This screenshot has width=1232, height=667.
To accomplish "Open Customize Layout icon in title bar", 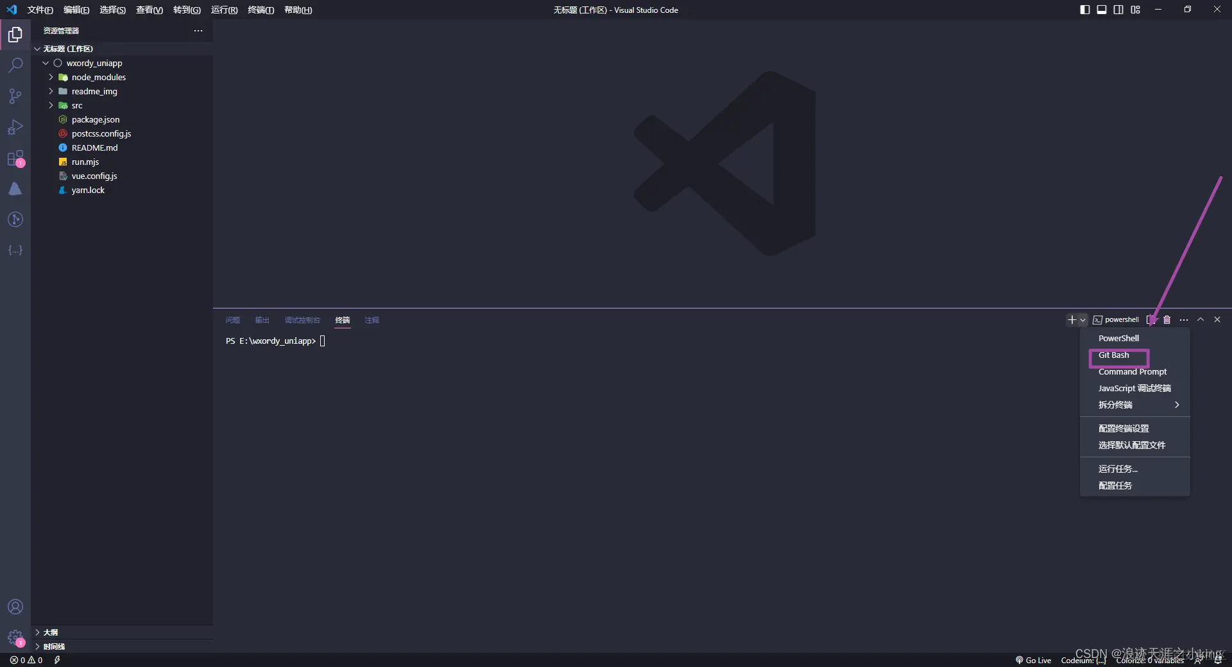I will tap(1136, 10).
